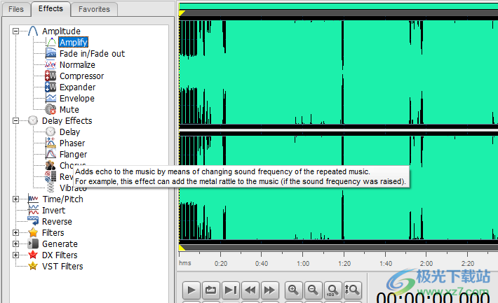The image size is (498, 303).
Task: Click the fast forward button
Action: coord(269,290)
